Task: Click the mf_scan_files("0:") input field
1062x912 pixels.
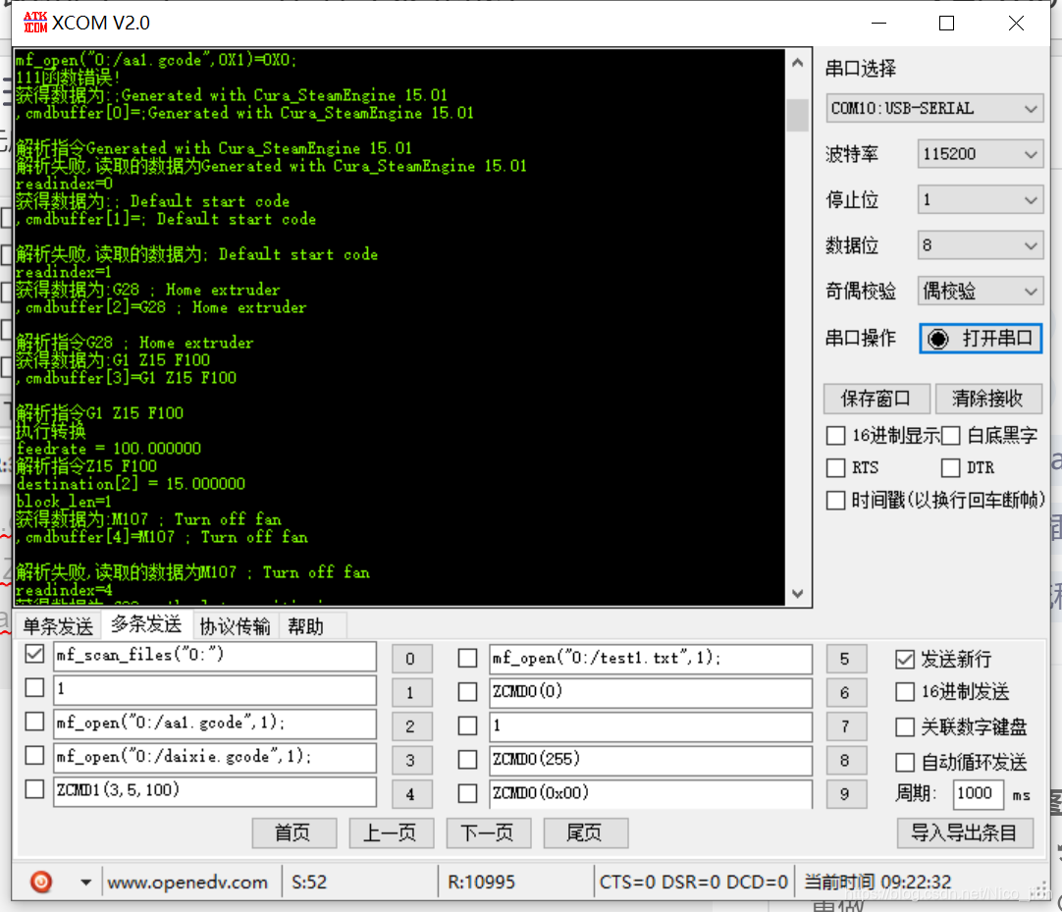Action: (215, 656)
